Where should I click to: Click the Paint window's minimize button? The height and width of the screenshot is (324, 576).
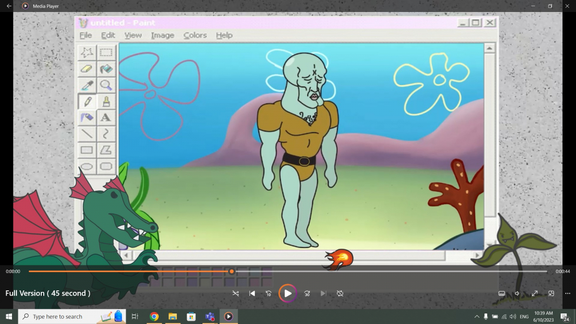[x=463, y=23]
